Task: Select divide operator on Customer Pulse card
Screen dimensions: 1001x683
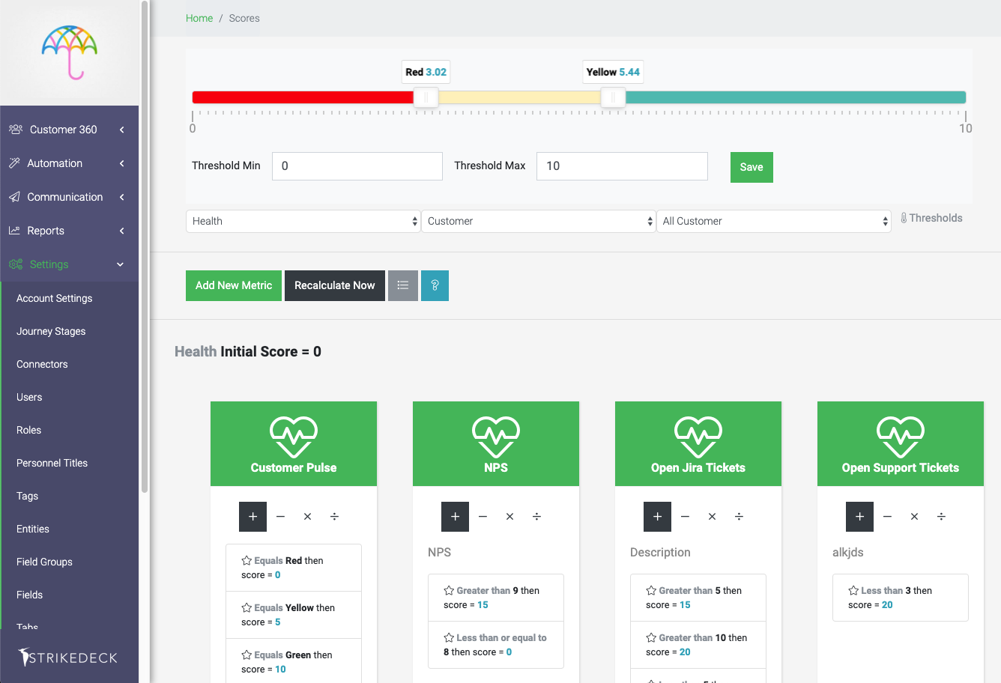Action: point(334,517)
